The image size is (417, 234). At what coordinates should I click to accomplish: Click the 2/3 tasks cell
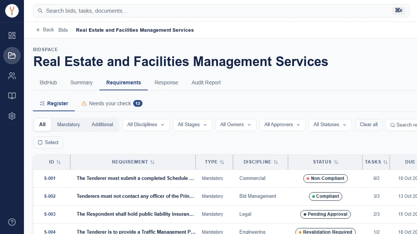coord(376,214)
